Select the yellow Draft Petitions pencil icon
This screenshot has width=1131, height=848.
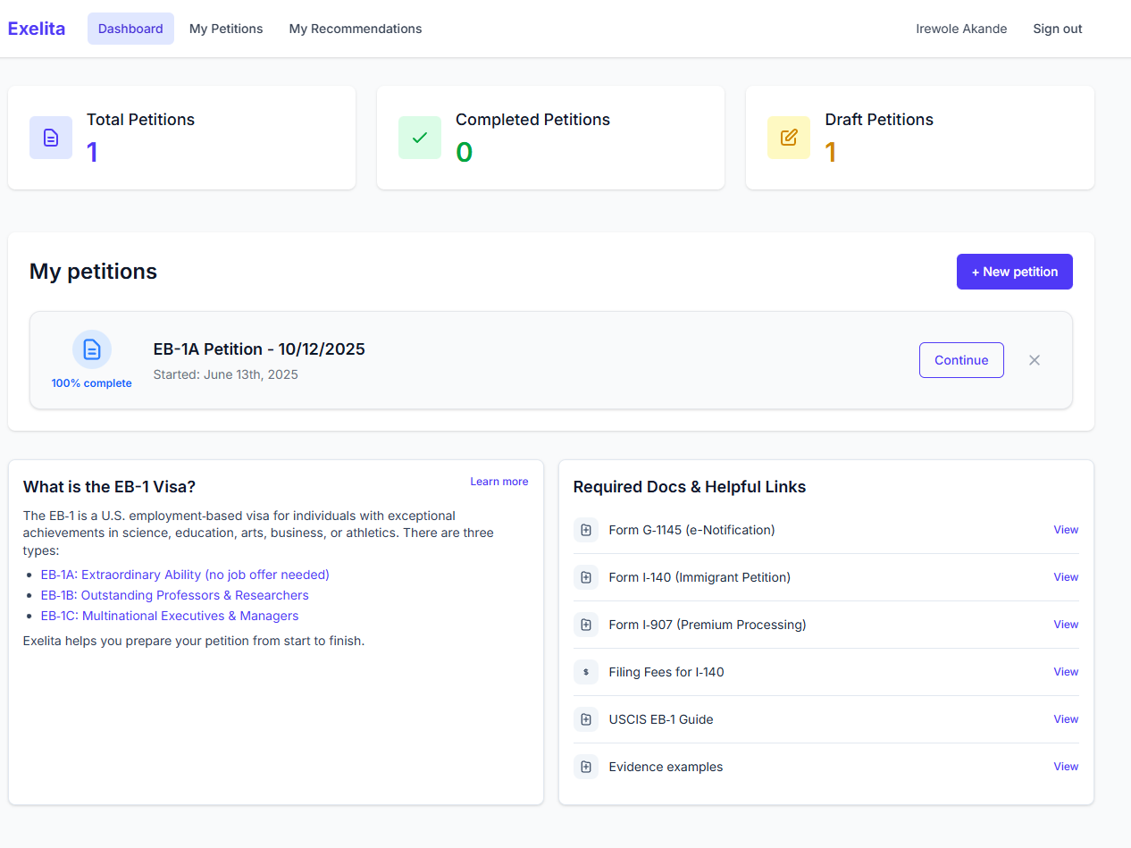click(789, 138)
